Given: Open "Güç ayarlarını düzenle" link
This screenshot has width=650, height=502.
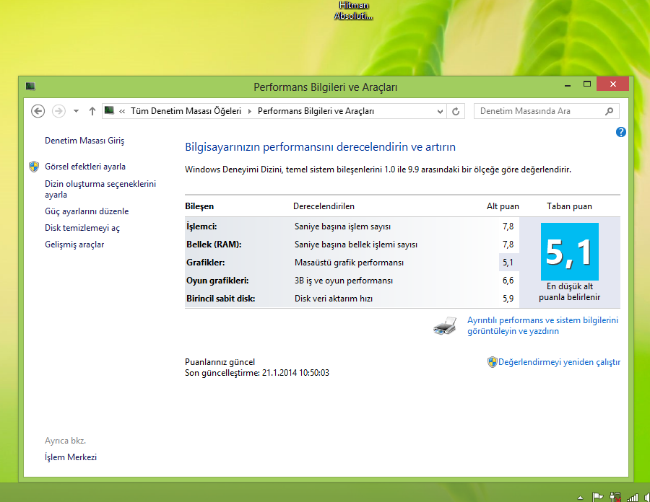Looking at the screenshot, I should pyautogui.click(x=87, y=211).
